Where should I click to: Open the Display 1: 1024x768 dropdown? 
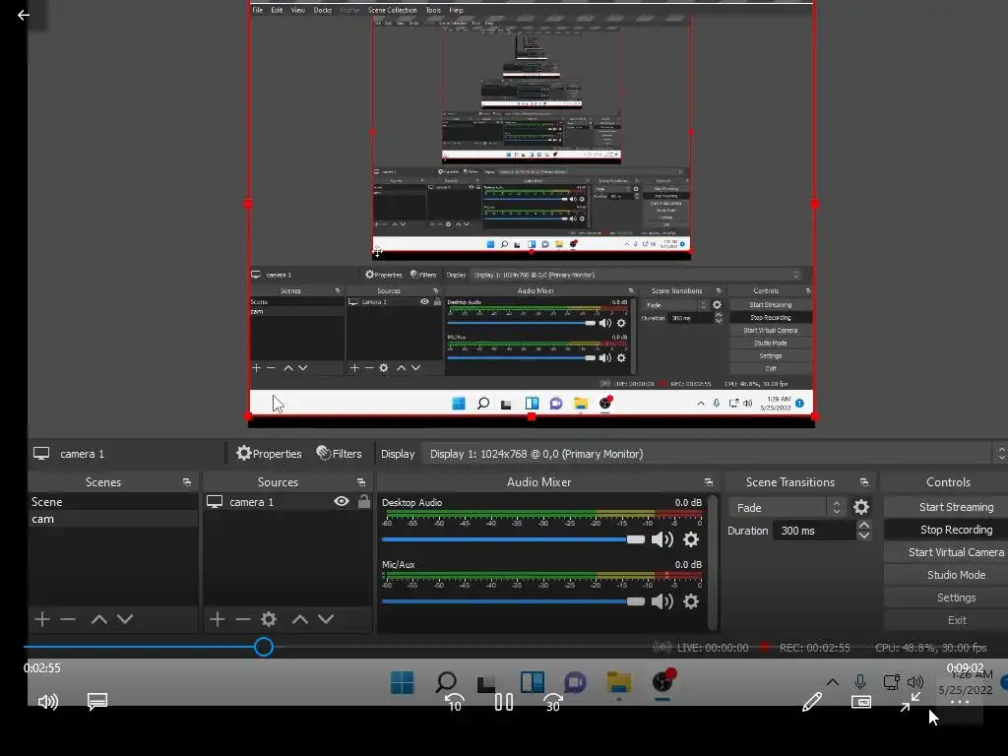(x=714, y=454)
